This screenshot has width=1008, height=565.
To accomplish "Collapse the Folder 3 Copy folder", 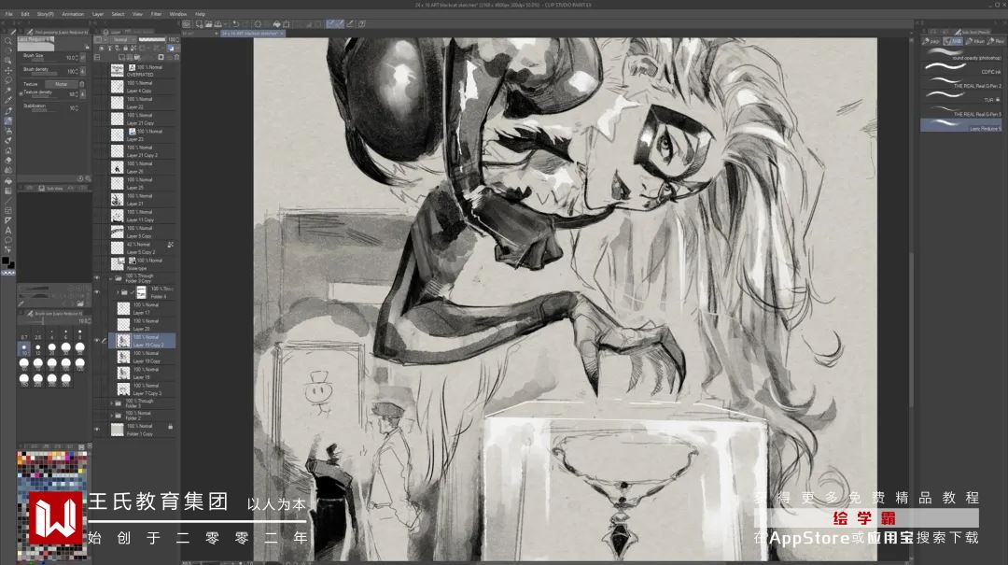I will point(110,278).
